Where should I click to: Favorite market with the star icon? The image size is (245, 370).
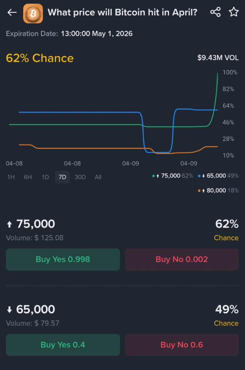234,12
